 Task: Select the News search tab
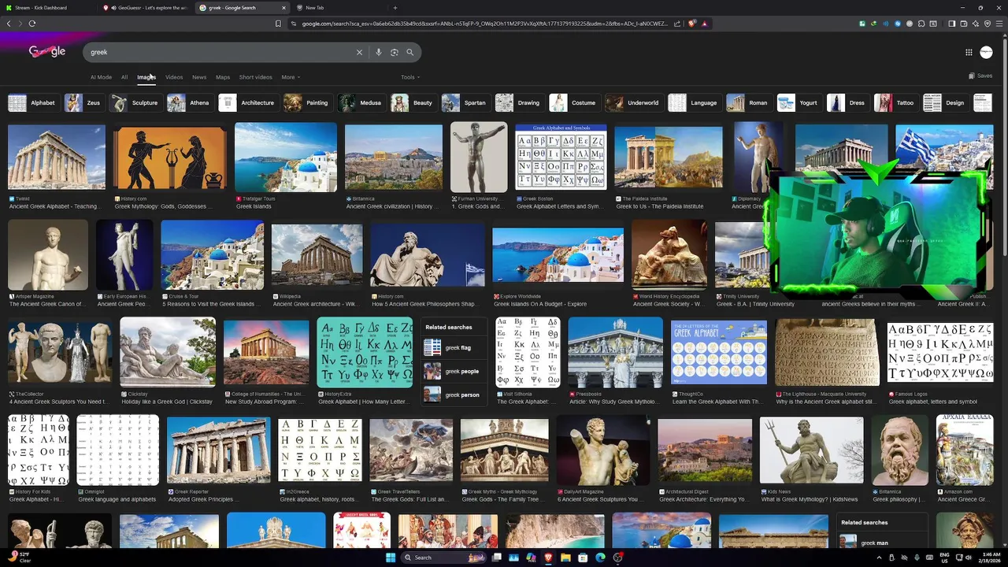coord(199,77)
